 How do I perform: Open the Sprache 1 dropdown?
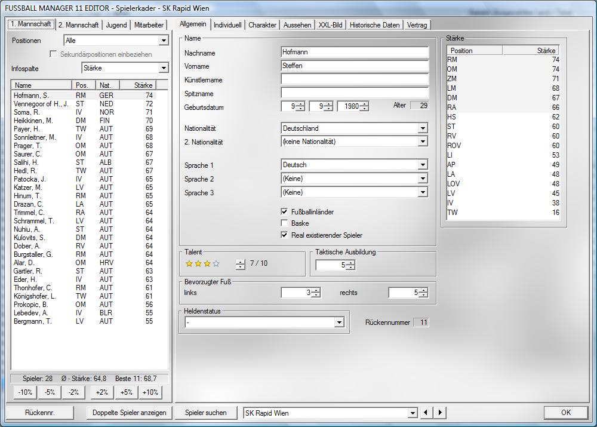(x=423, y=165)
